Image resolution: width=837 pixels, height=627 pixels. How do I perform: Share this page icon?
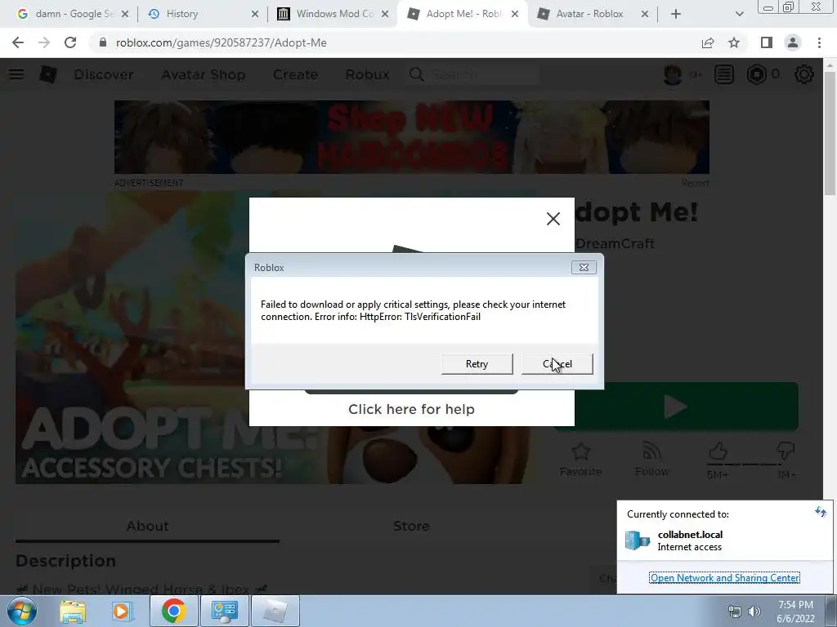(x=708, y=42)
